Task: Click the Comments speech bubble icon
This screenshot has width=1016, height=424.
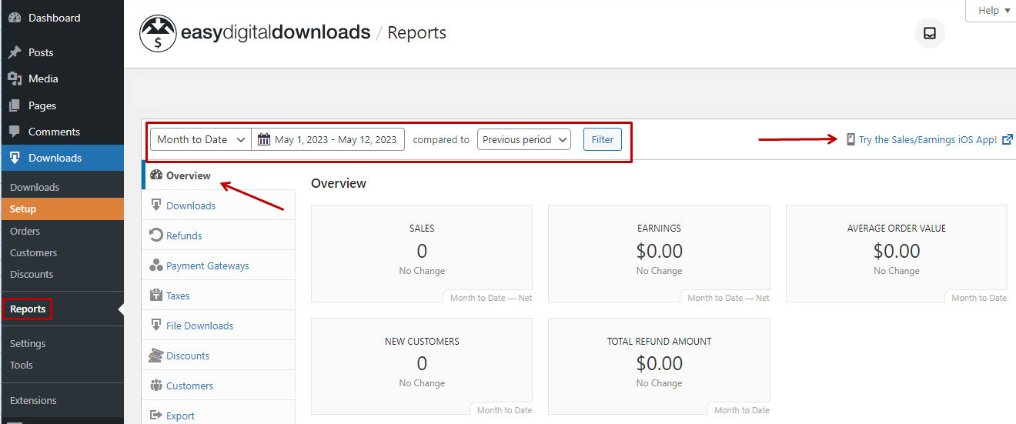Action: 15,132
